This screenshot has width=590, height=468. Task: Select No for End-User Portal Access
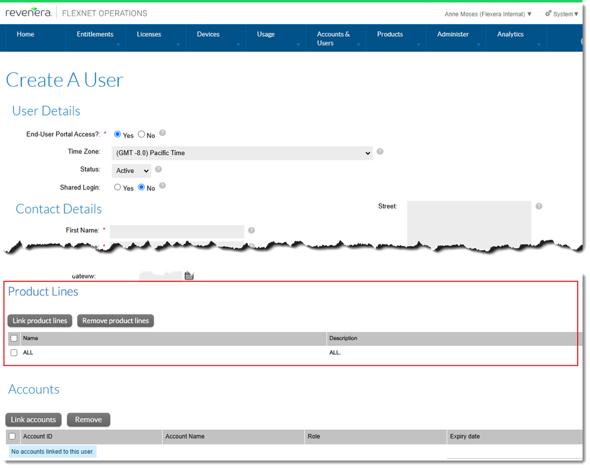142,135
